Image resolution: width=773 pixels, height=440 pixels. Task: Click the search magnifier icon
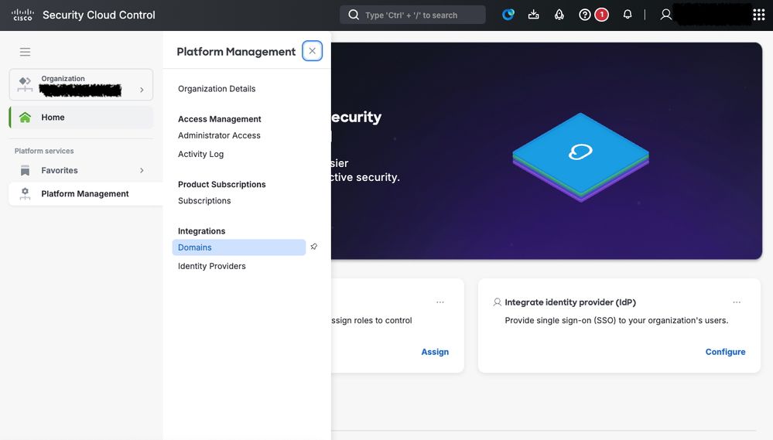[354, 15]
